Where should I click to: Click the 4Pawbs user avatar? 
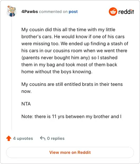click(x=12, y=11)
